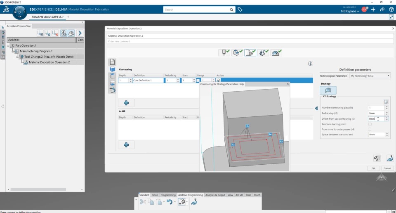Toggle the Range checkbox in Contouring row

[198, 80]
